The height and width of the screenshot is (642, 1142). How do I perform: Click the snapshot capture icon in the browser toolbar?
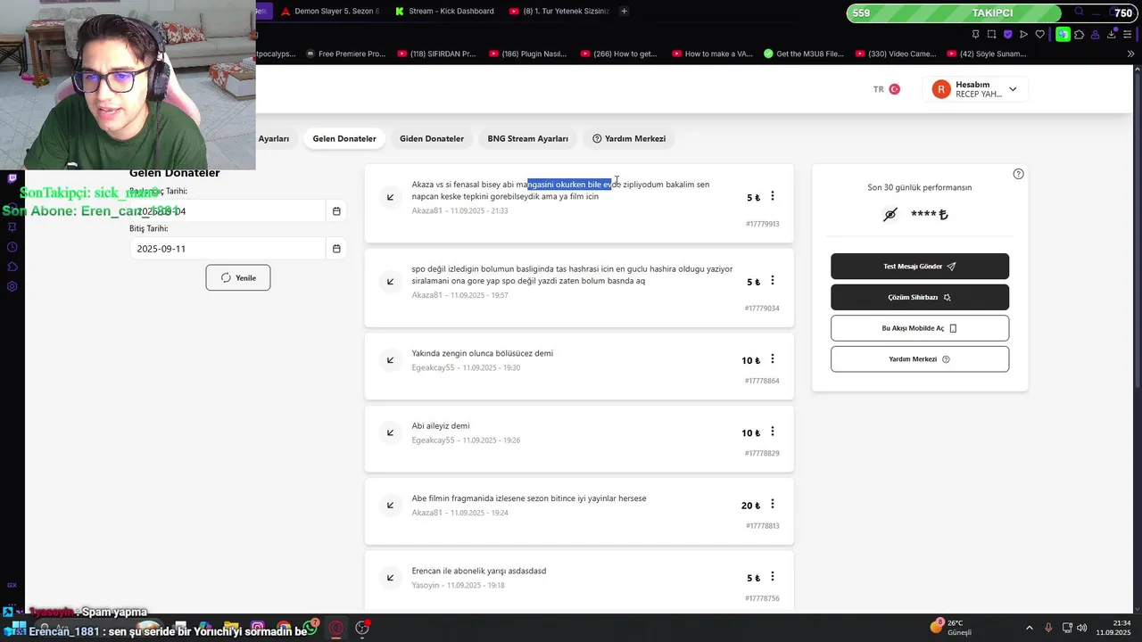(x=991, y=34)
